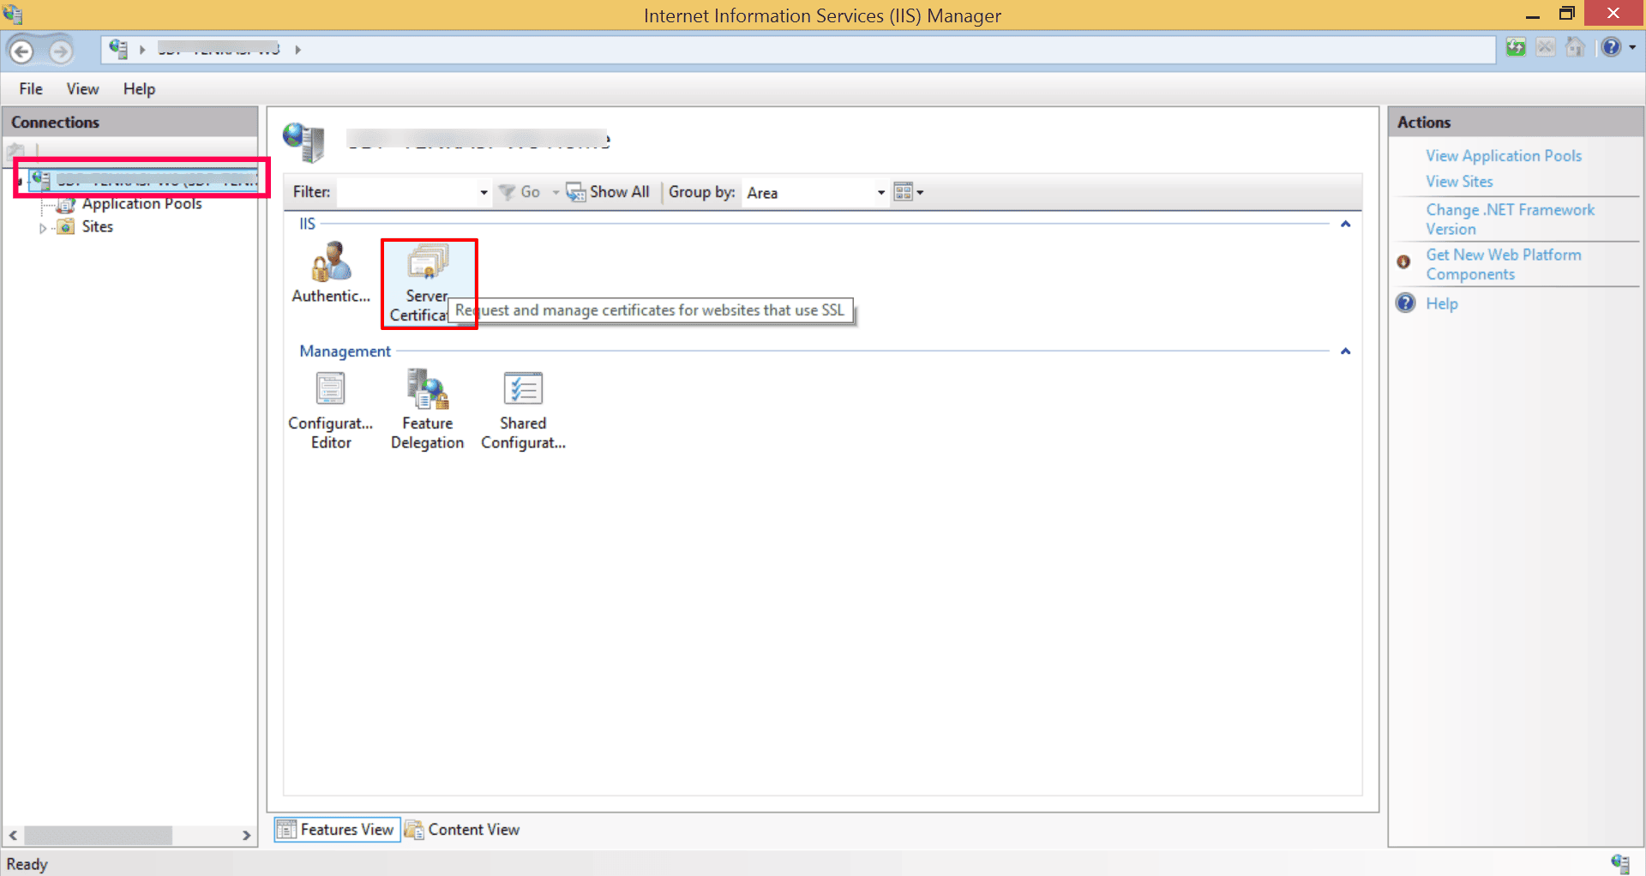The image size is (1646, 876).
Task: Click the Connections toolbar connect icon
Action: tap(15, 151)
